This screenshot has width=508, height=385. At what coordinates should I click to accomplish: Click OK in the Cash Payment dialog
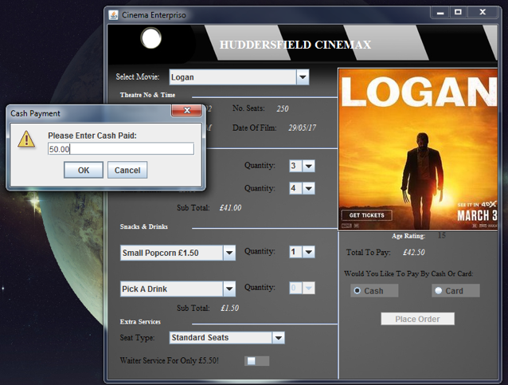click(84, 170)
